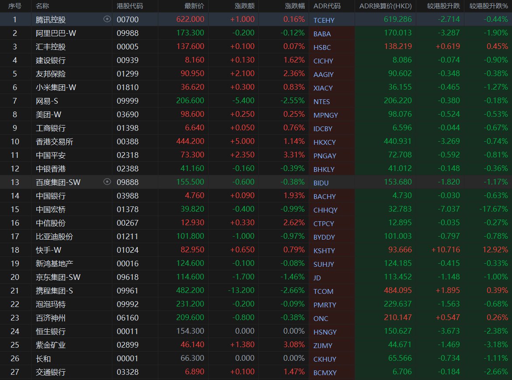Select the 中国宏桥 stock name
This screenshot has width=512, height=380.
(x=51, y=209)
